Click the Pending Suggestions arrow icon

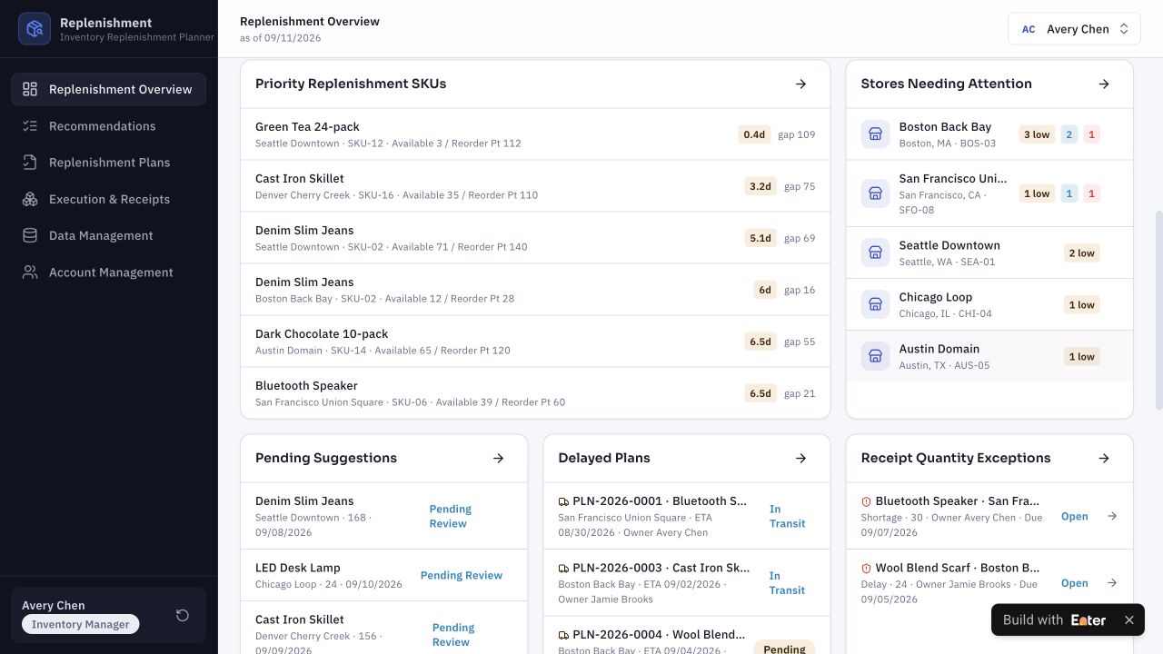498,458
